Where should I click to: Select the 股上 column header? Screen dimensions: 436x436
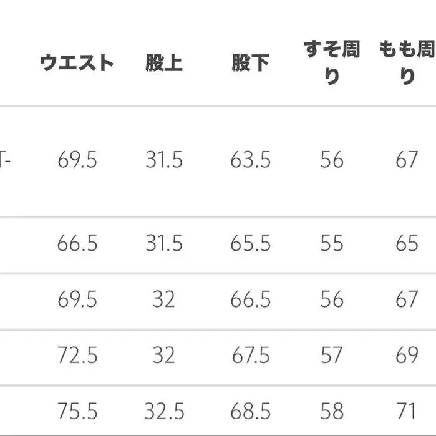pos(164,63)
